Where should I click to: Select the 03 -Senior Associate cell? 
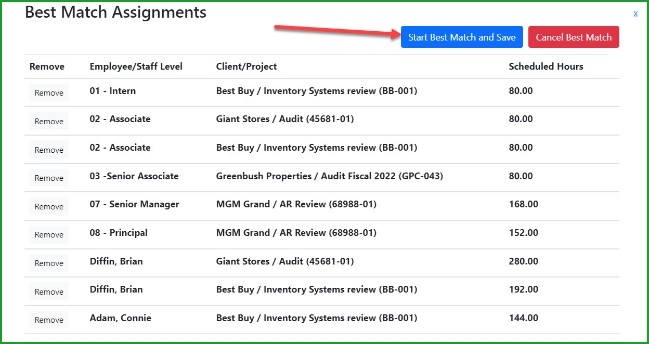134,176
